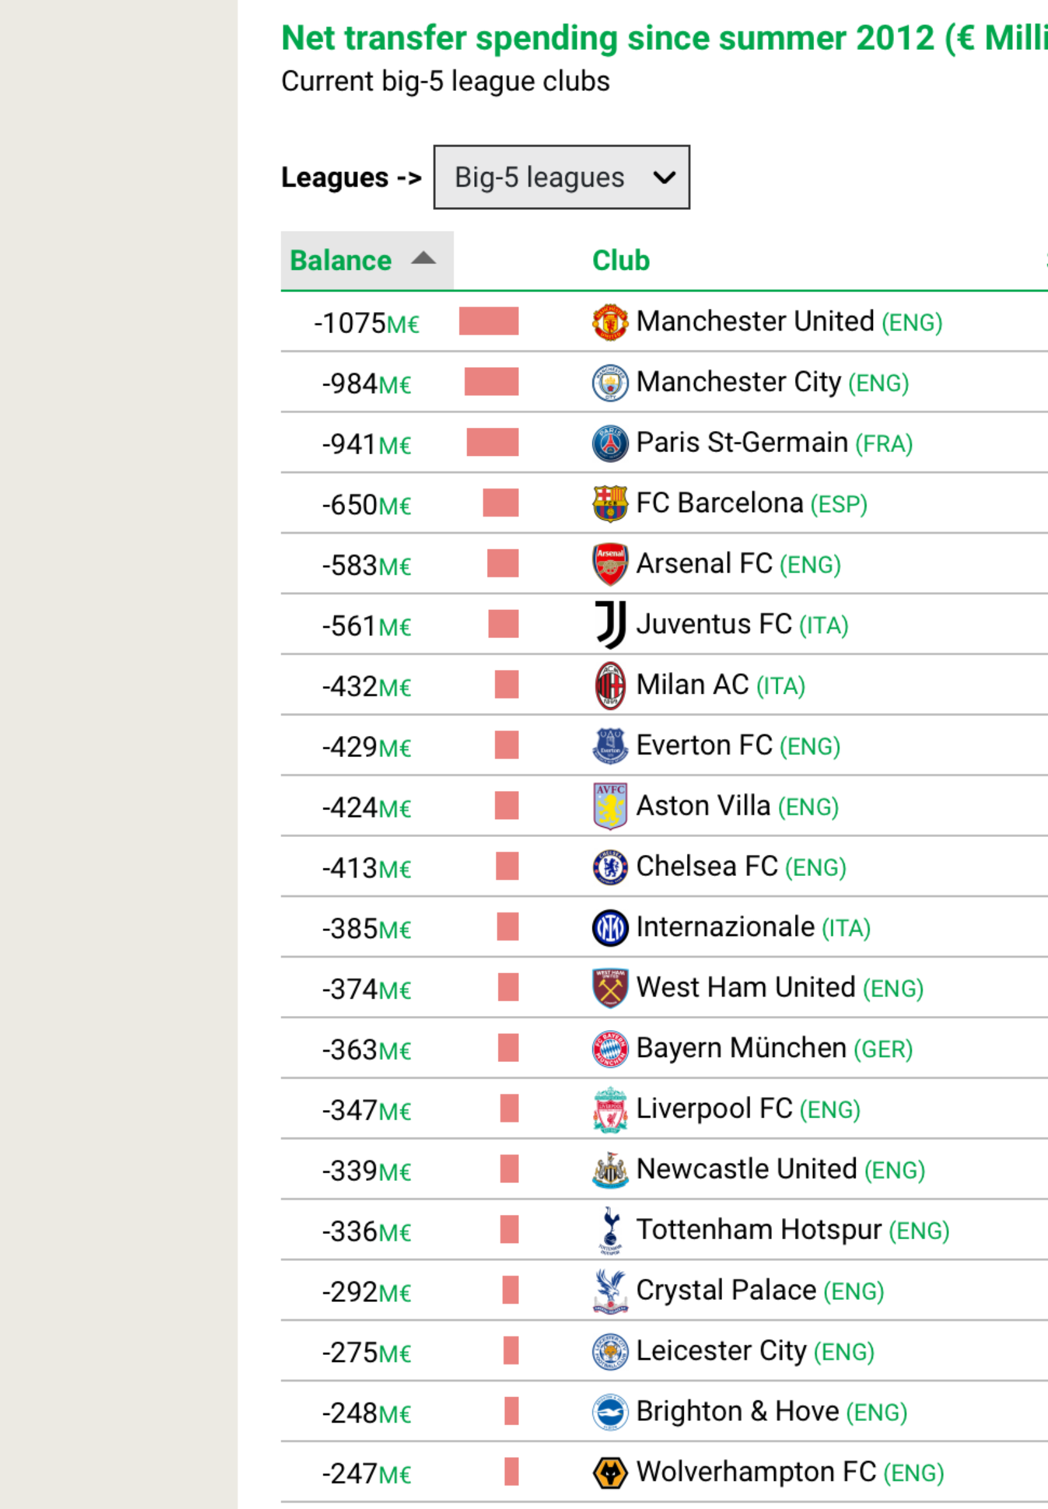The image size is (1048, 1509).
Task: Click the Arsenal FC crest icon
Action: click(x=610, y=565)
